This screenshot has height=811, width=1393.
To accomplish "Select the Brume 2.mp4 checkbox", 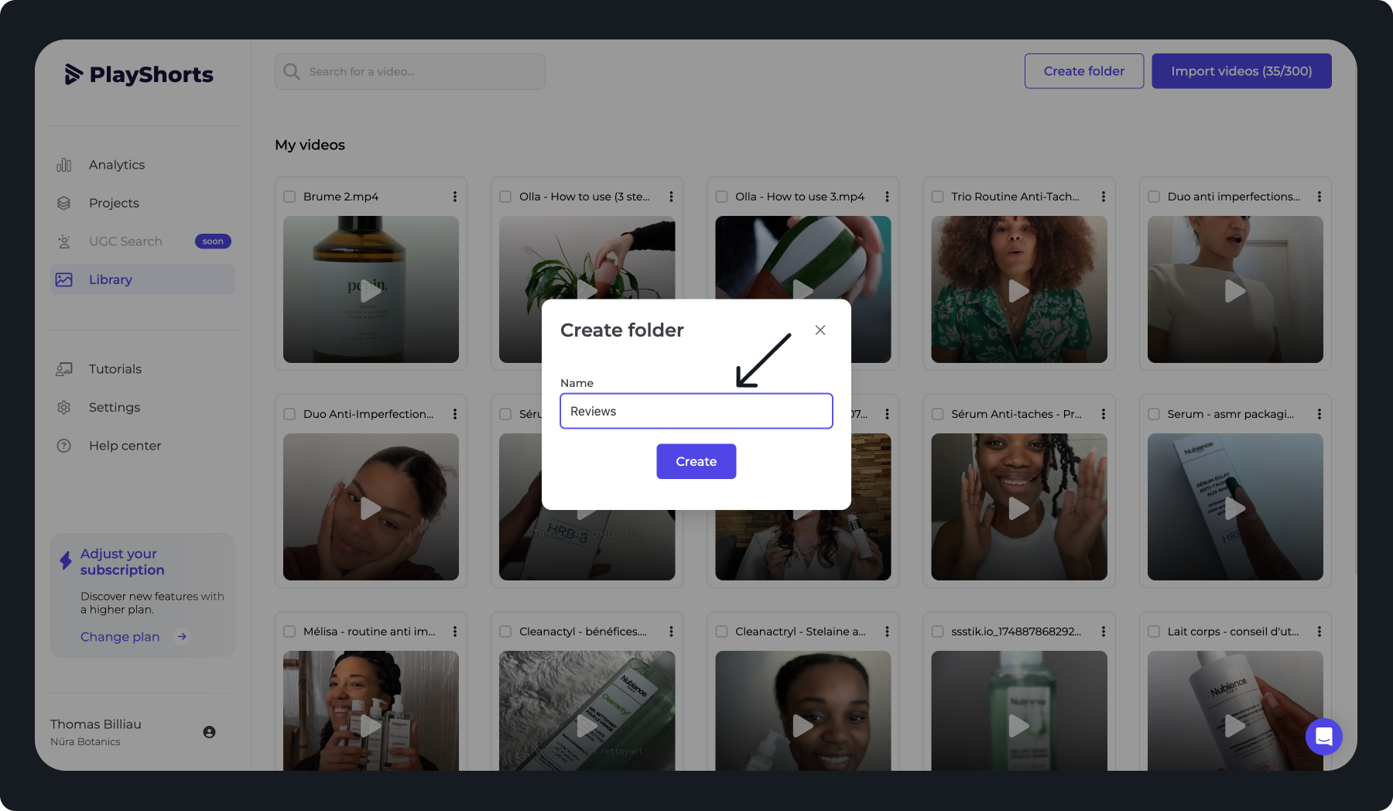I will click(289, 197).
